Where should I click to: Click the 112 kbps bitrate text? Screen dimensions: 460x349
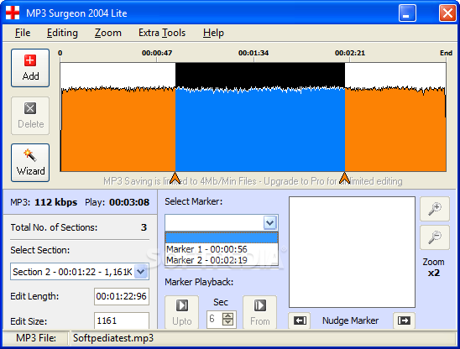coord(55,202)
